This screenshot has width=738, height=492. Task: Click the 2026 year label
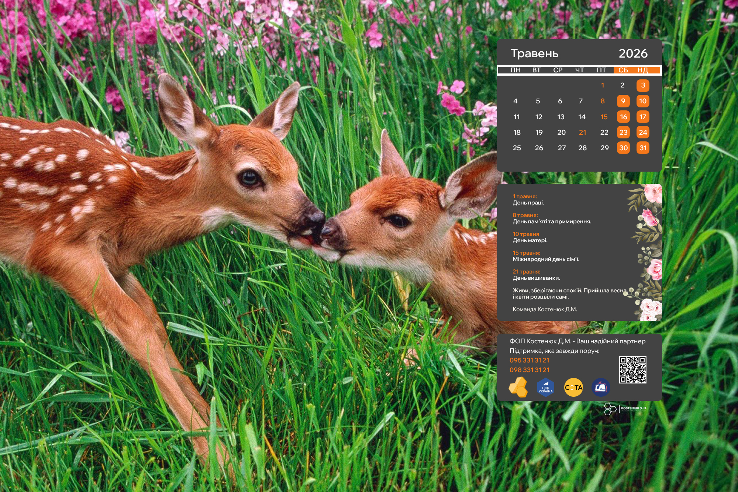[x=633, y=54]
